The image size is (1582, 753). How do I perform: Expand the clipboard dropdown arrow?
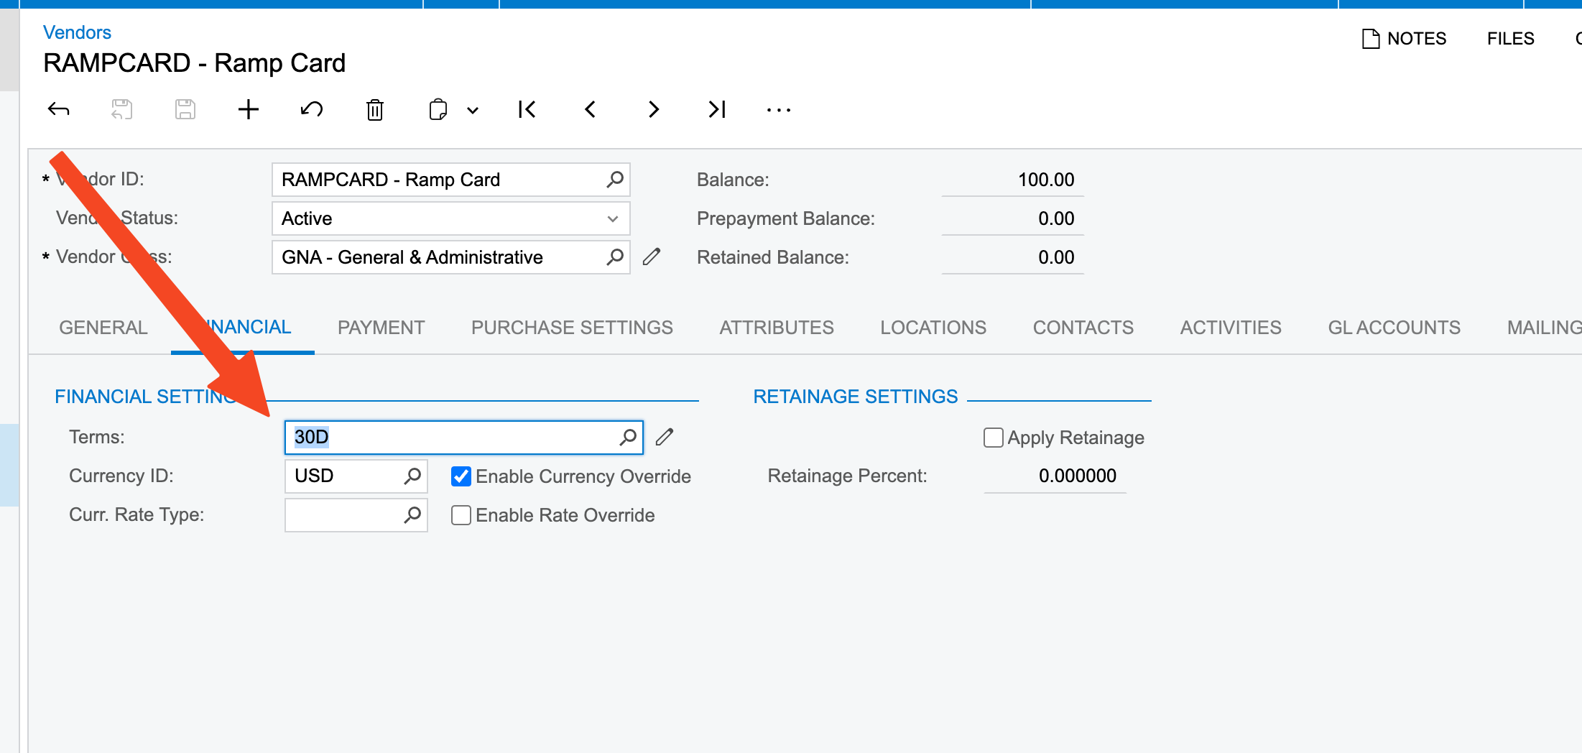click(473, 111)
